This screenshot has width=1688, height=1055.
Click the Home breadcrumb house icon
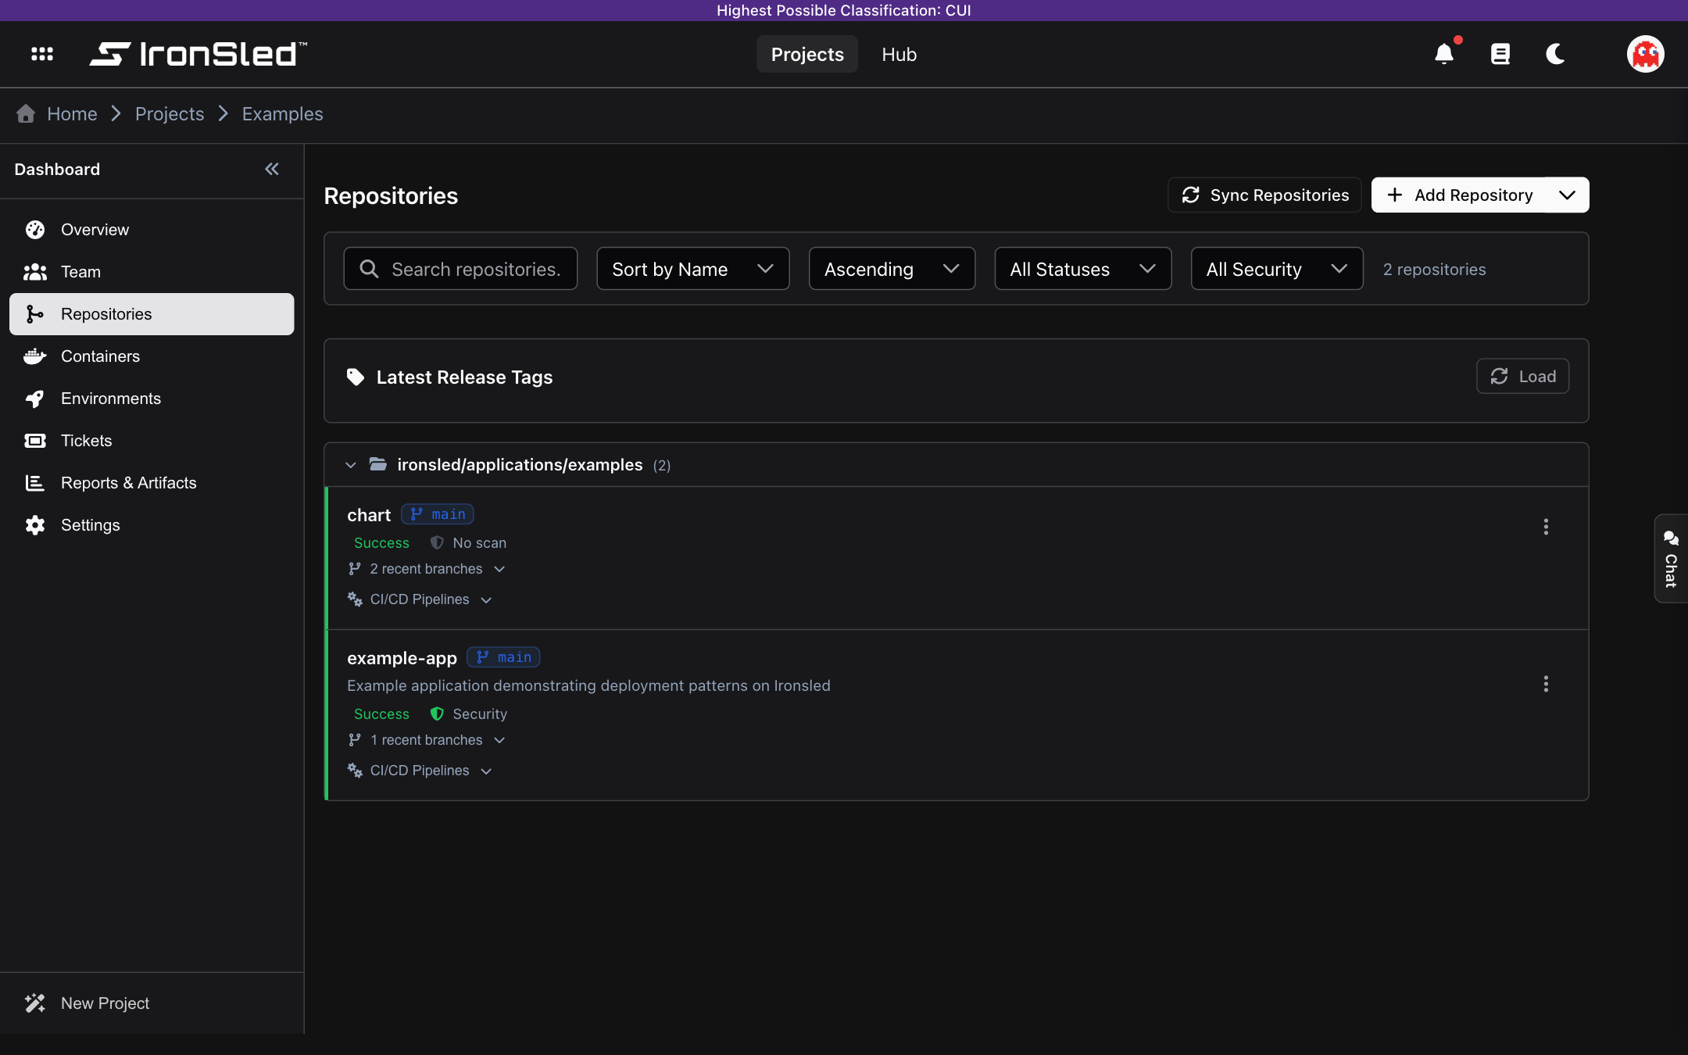pyautogui.click(x=26, y=114)
